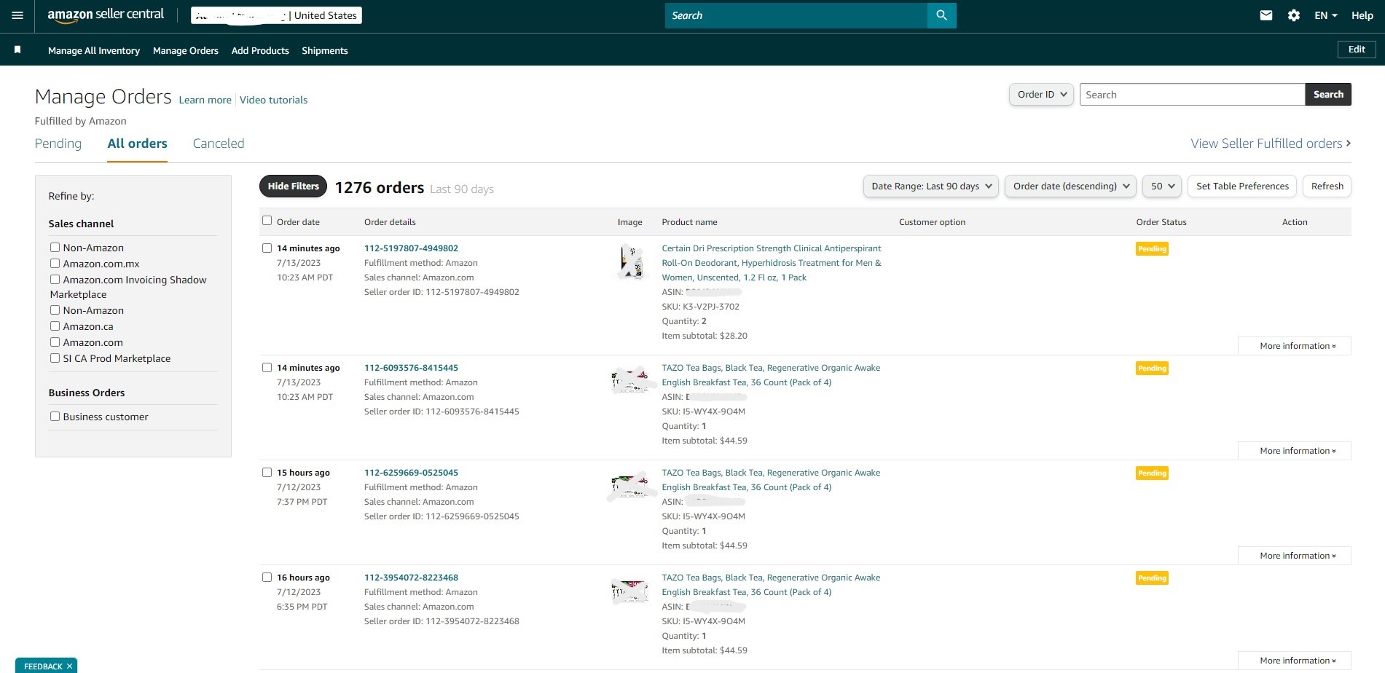Image resolution: width=1385 pixels, height=673 pixels.
Task: Open order link 112-3954072-8223468
Action: click(411, 578)
